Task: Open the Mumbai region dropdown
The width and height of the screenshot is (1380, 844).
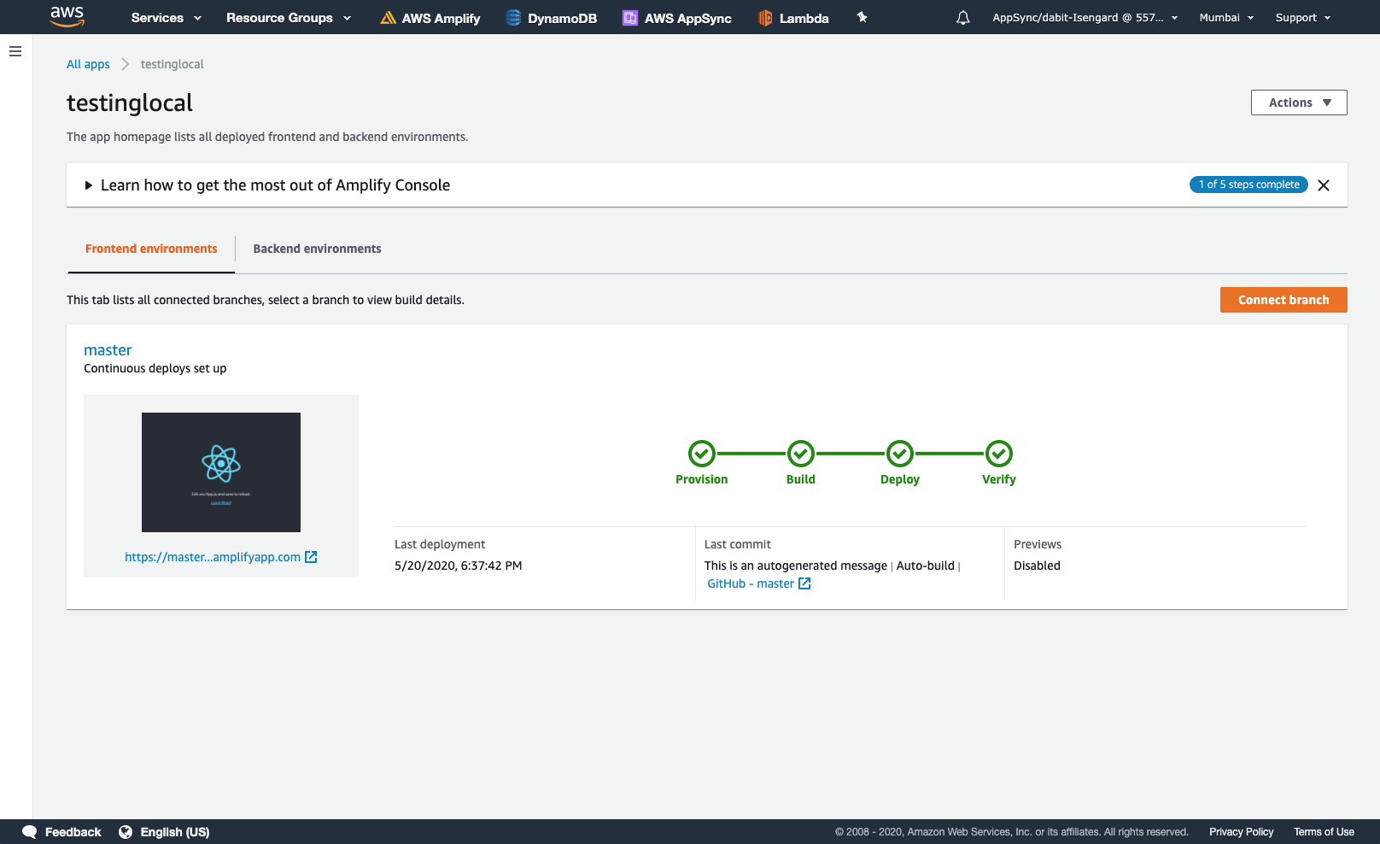Action: pyautogui.click(x=1226, y=18)
